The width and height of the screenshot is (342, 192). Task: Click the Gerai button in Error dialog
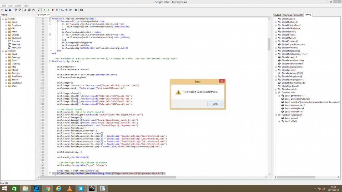click(x=215, y=104)
